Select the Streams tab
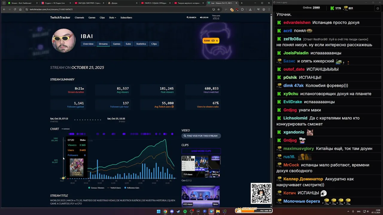This screenshot has height=215, width=383. [x=103, y=44]
